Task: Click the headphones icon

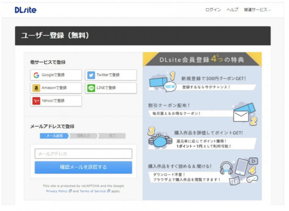Action: tap(226, 168)
